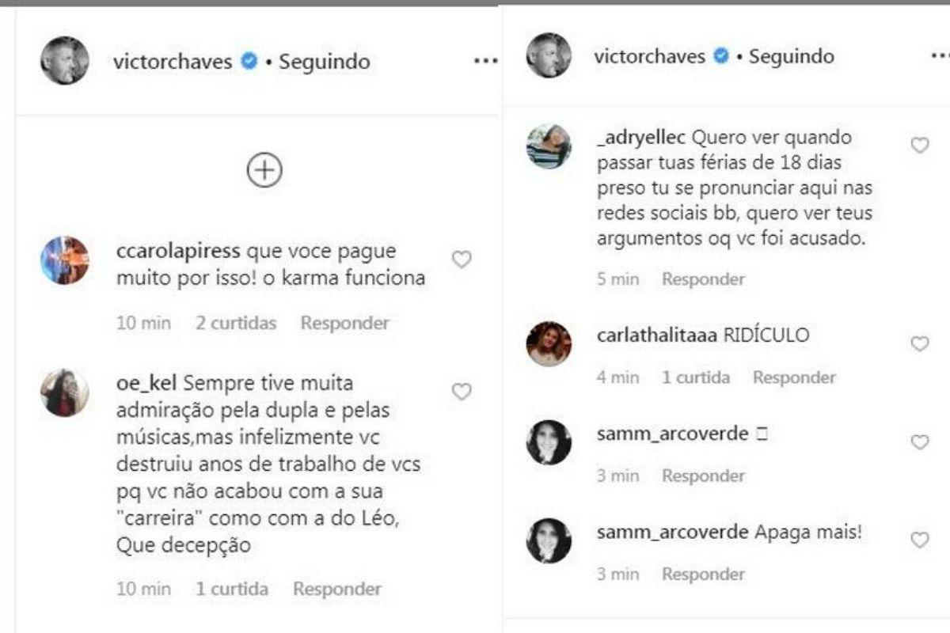Viewport: 950px width, 633px height.
Task: Like _adryellec's comment with heart icon
Action: (919, 146)
